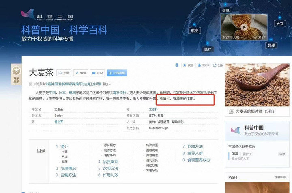Jump to the 常喝好处 subsection
Screen dimensions: 292x193
coord(152,170)
